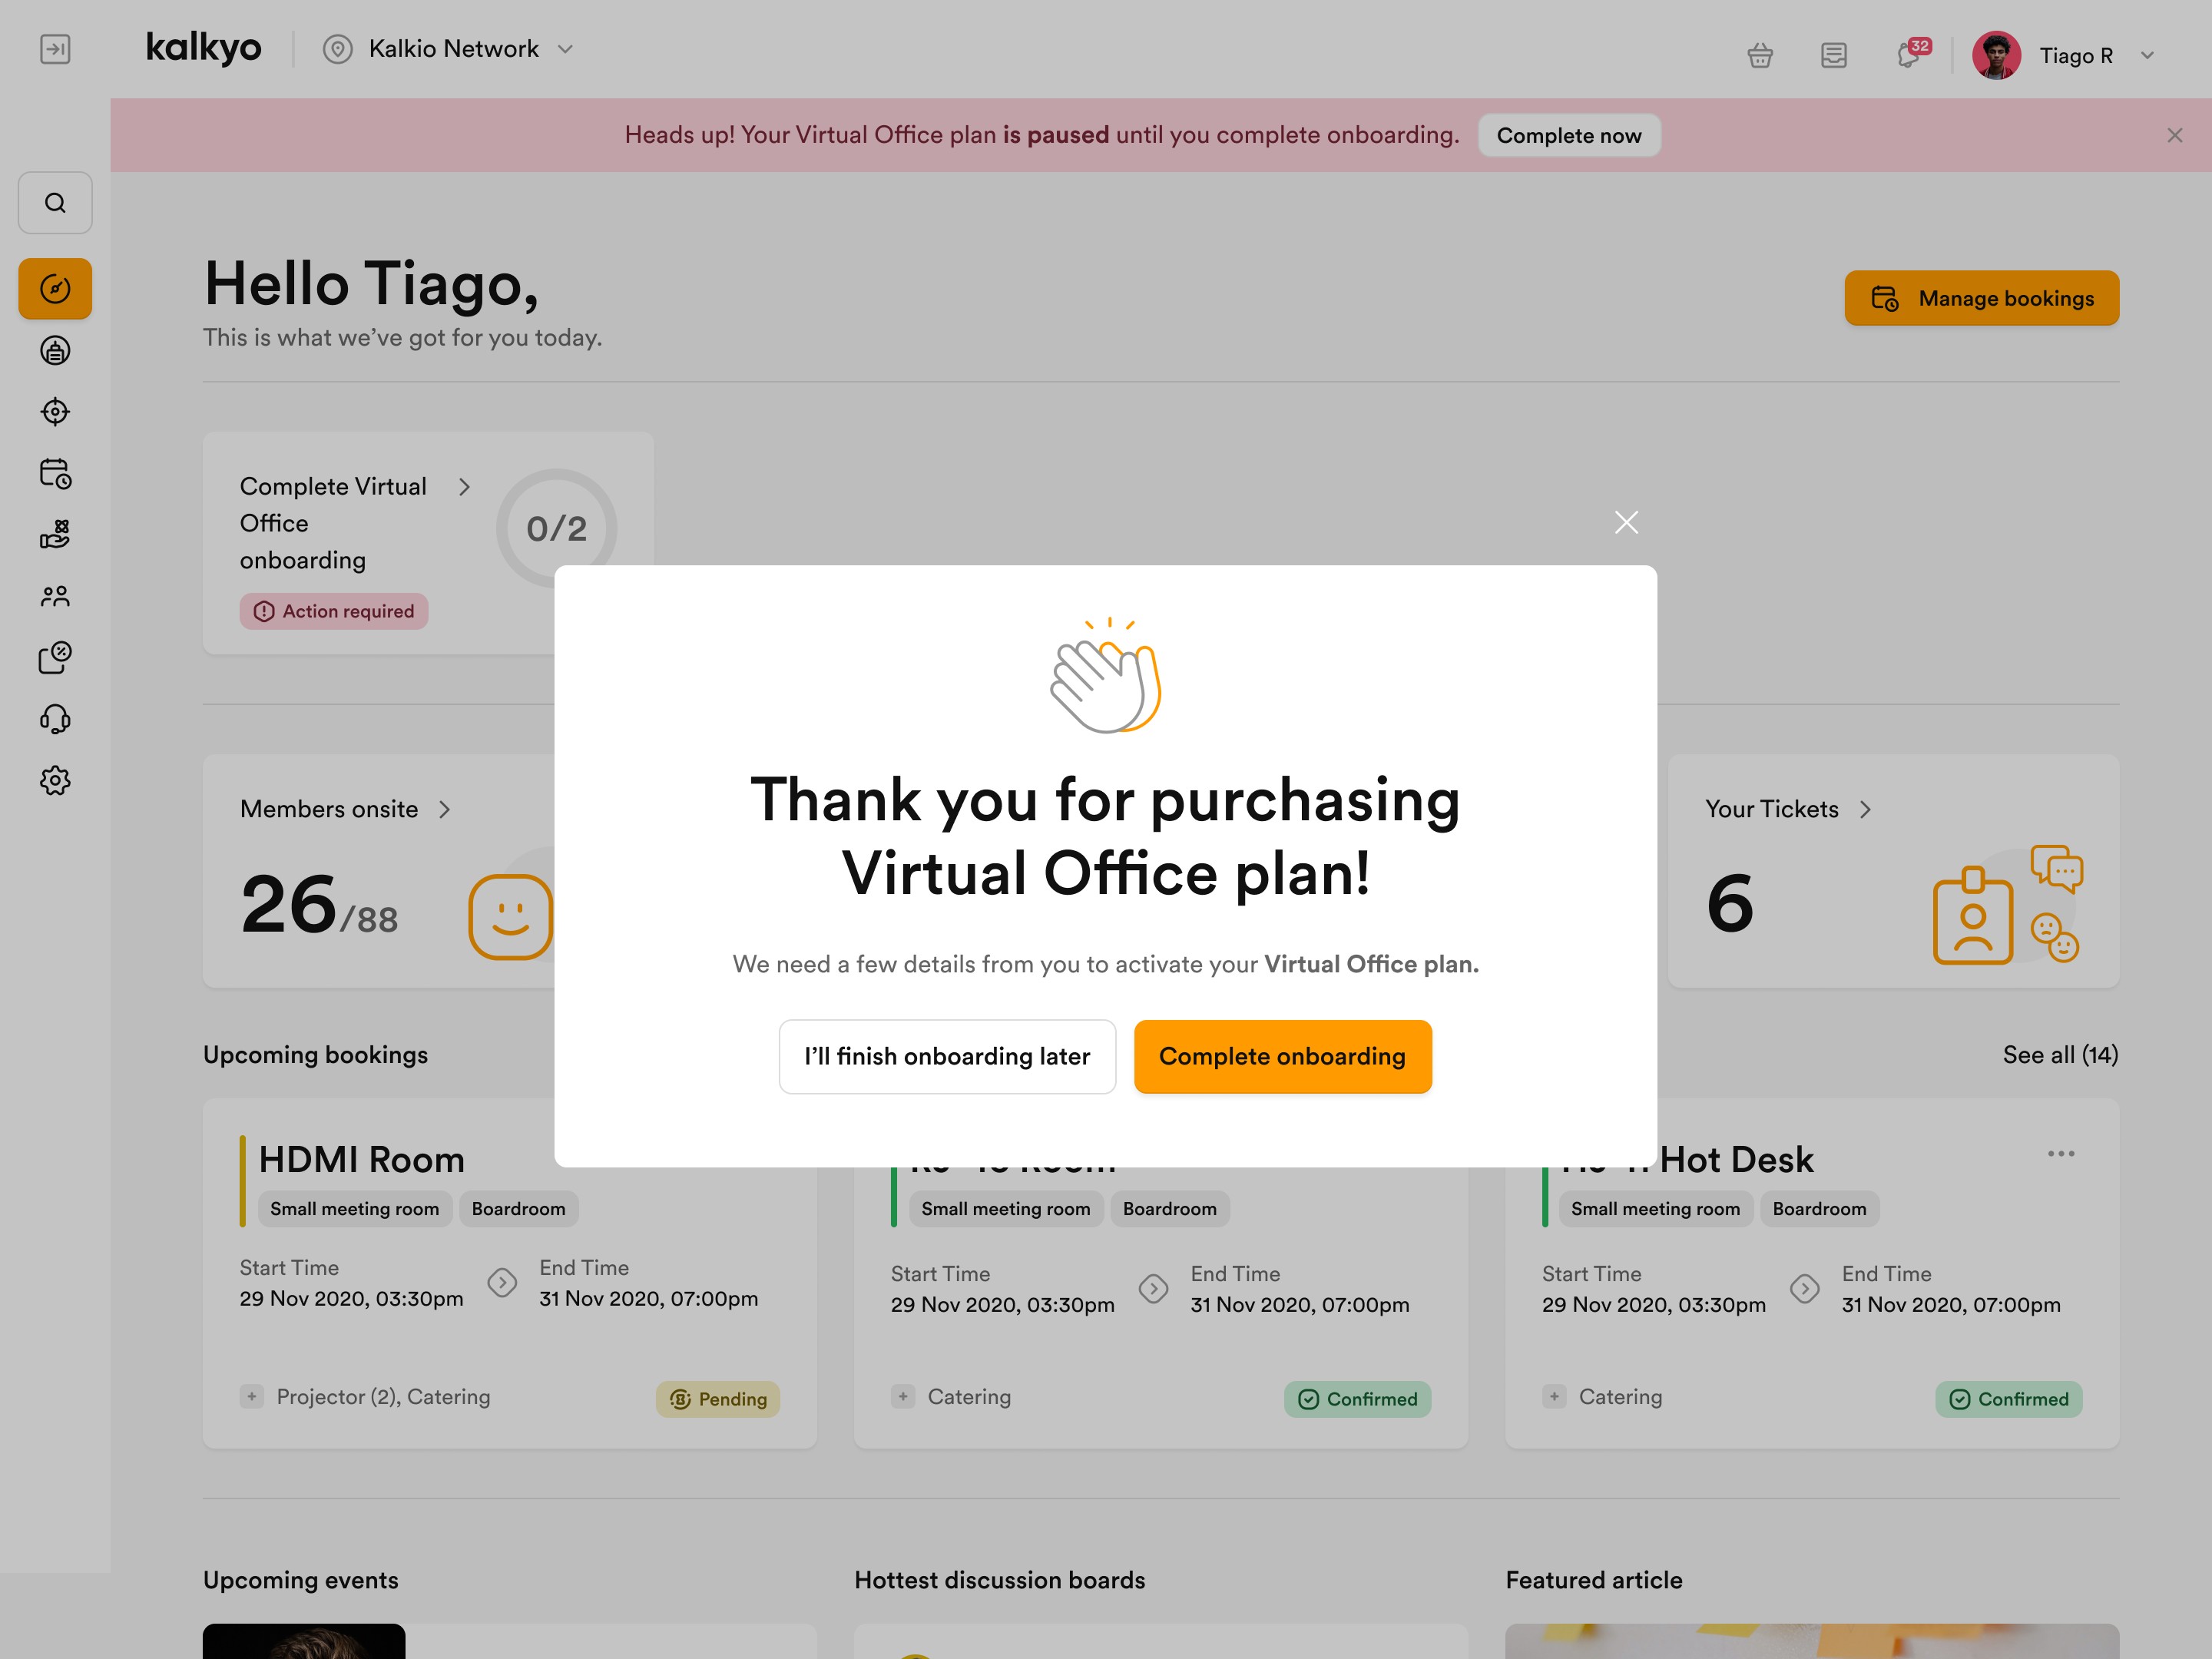Expand the Members onsite chevron

coord(445,809)
